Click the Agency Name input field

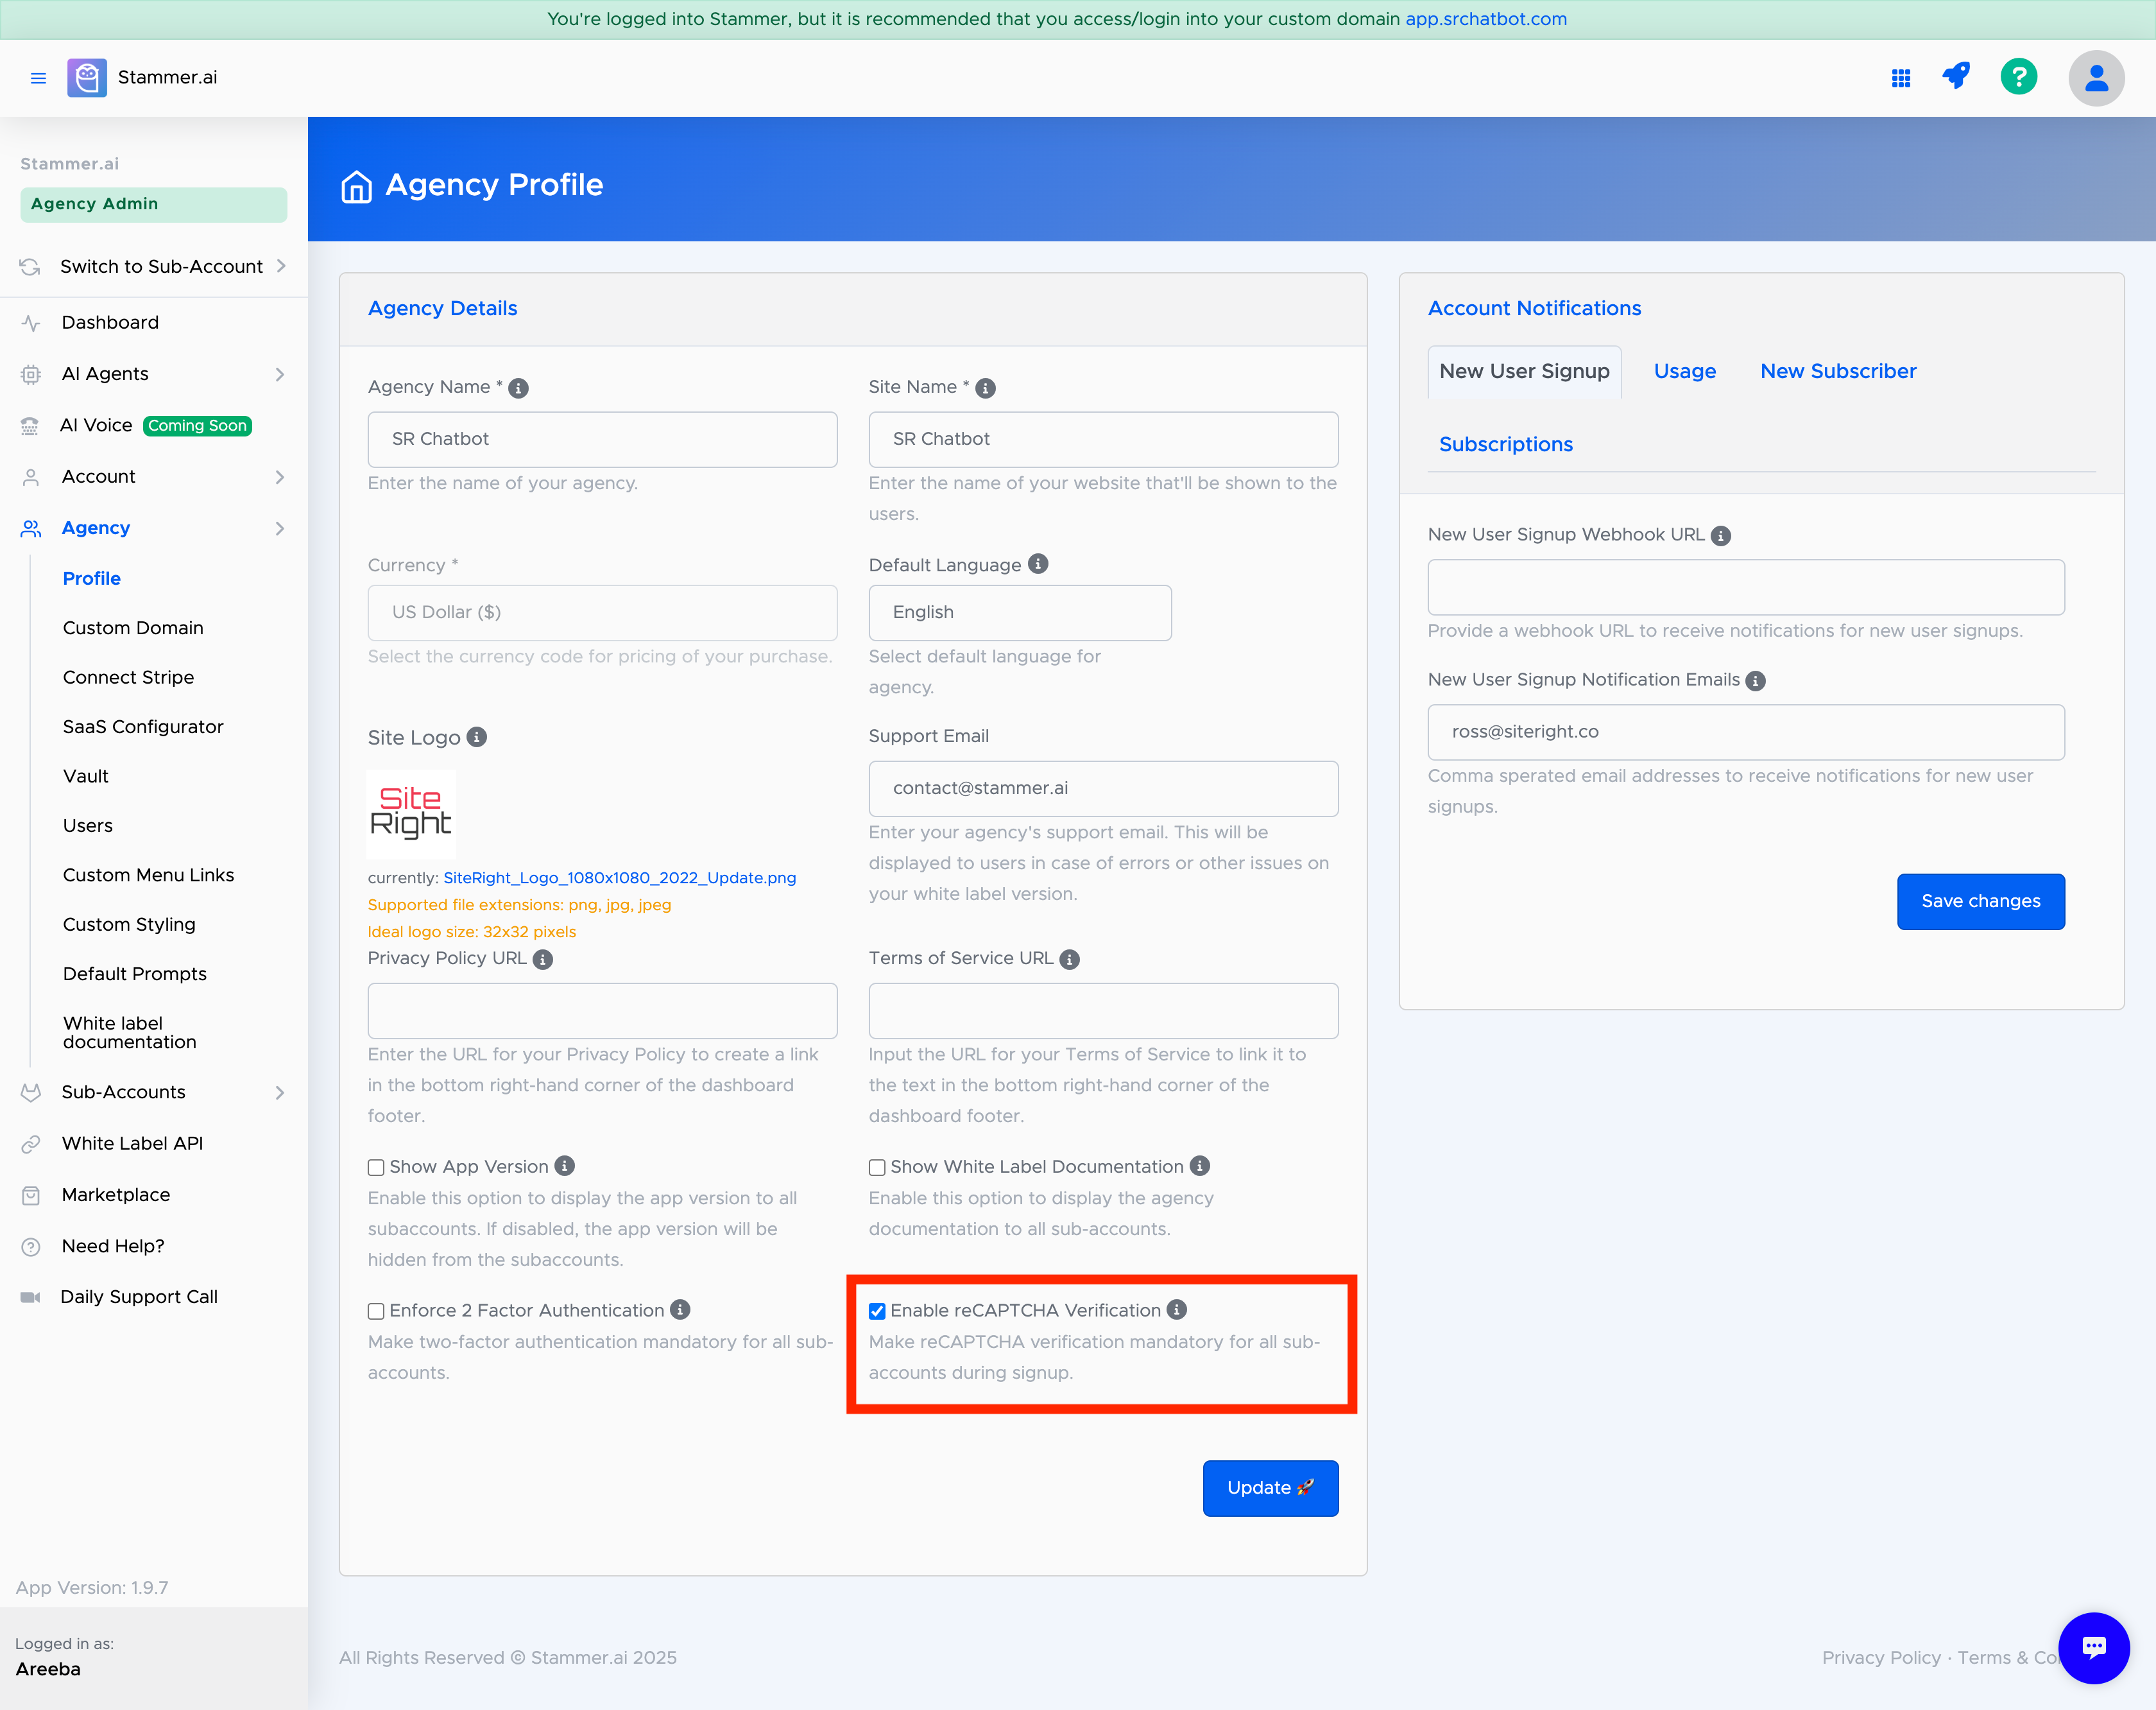[x=602, y=439]
